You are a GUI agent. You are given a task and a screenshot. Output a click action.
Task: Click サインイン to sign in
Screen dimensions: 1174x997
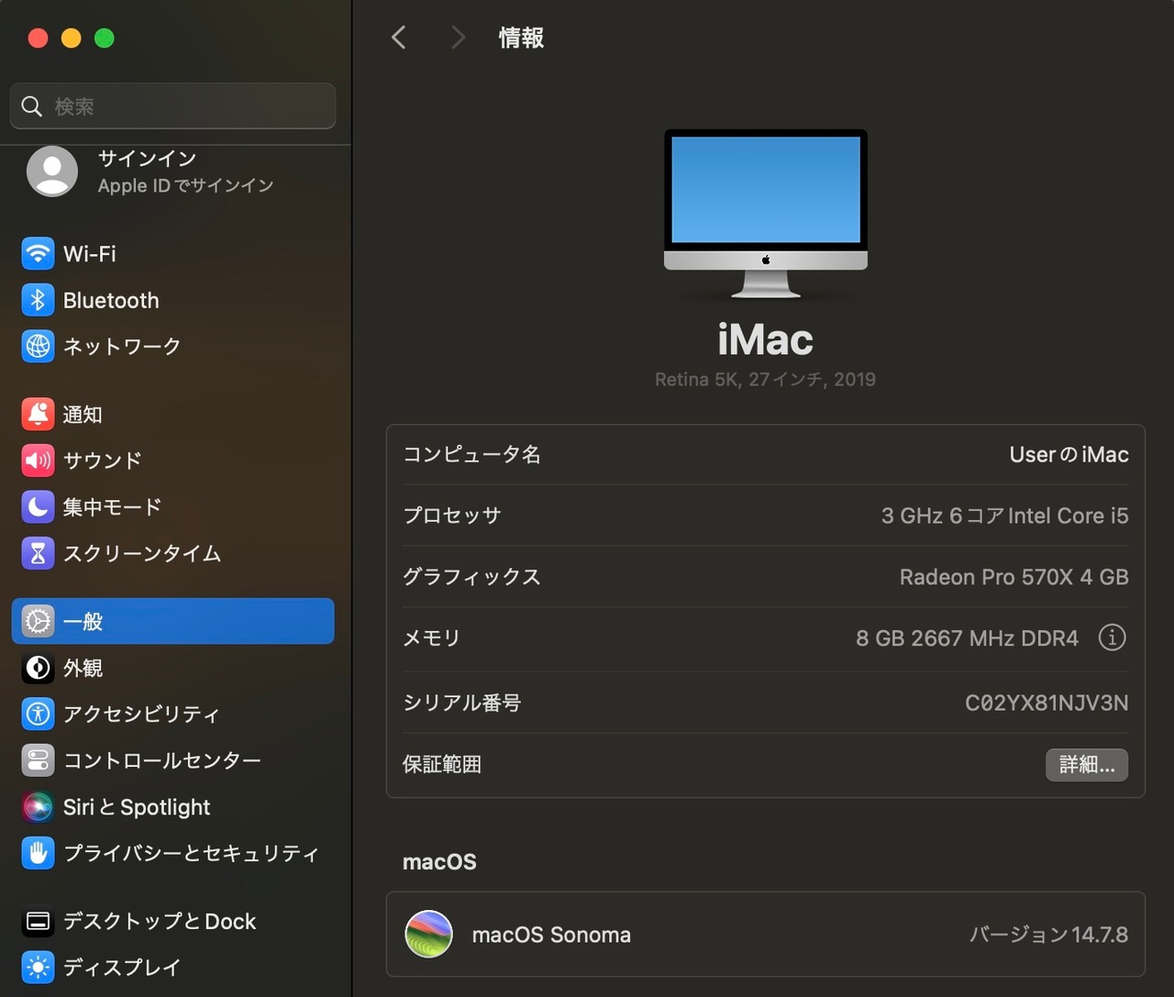pos(147,159)
